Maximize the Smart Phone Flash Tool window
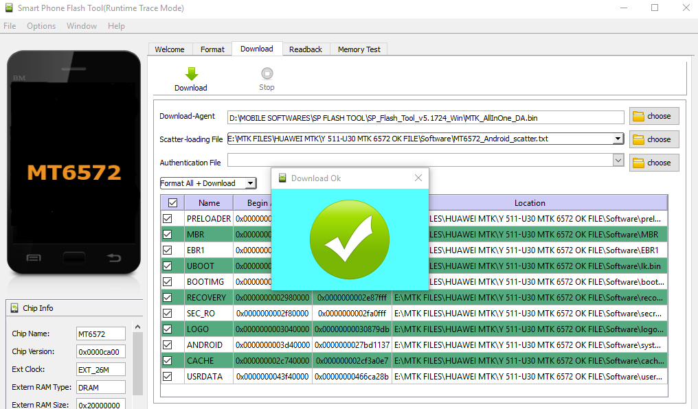 coord(654,8)
